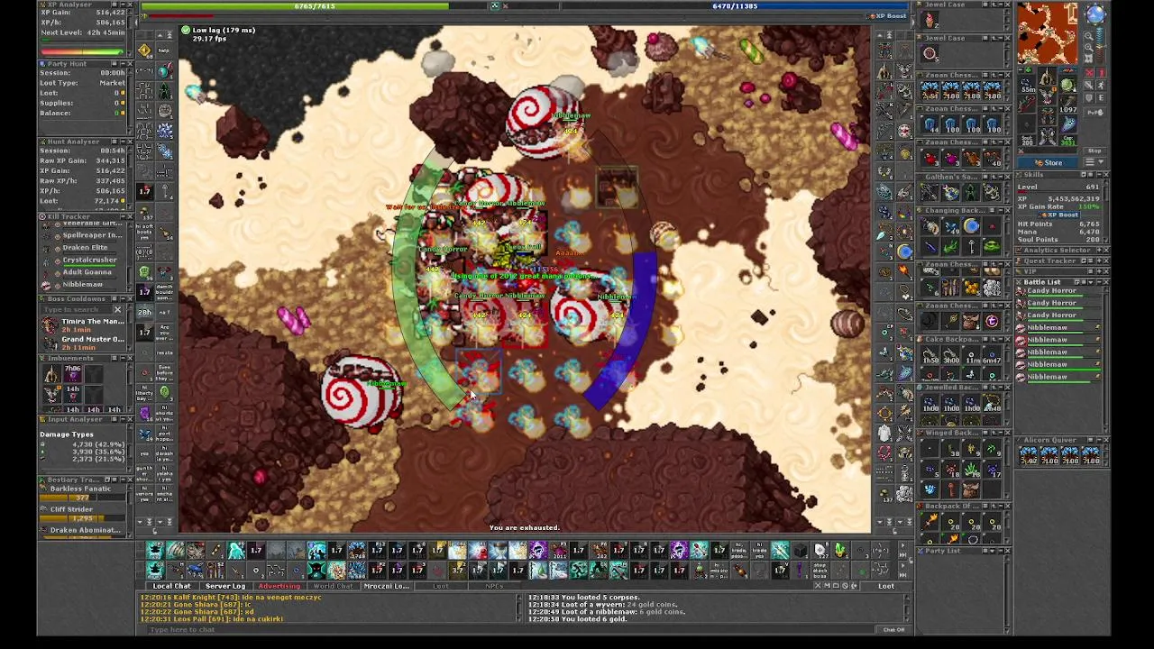Screen dimensions: 1154x649
Task: Click the 7h06 imbuement slot icon
Action: pyautogui.click(x=73, y=373)
